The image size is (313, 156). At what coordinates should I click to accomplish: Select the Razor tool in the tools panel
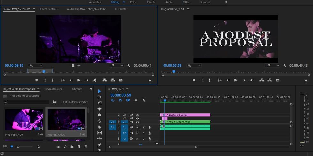click(x=99, y=127)
